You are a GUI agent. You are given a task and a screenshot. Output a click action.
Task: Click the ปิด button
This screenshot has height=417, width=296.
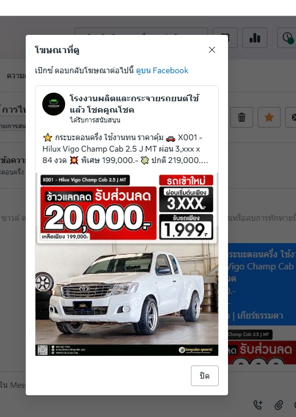click(205, 375)
